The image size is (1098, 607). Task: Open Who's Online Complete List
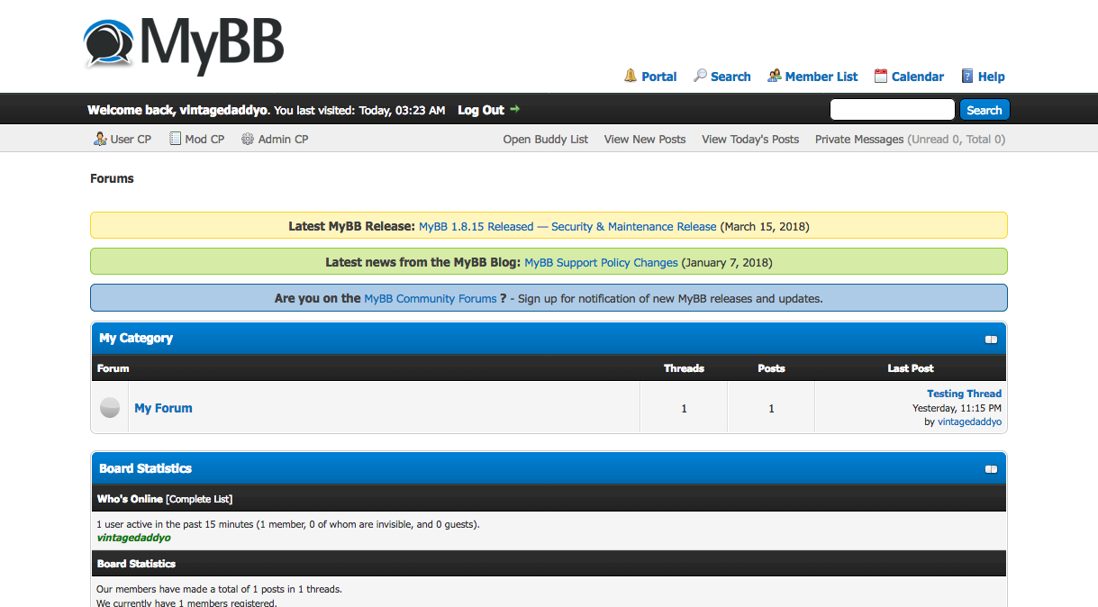[x=199, y=499]
